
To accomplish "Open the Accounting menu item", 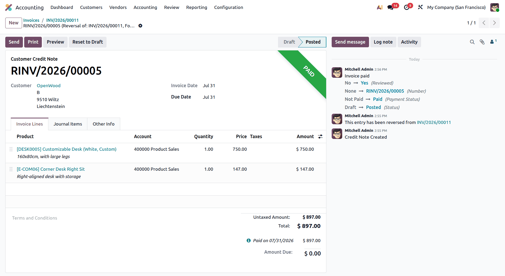I will 145,7.
